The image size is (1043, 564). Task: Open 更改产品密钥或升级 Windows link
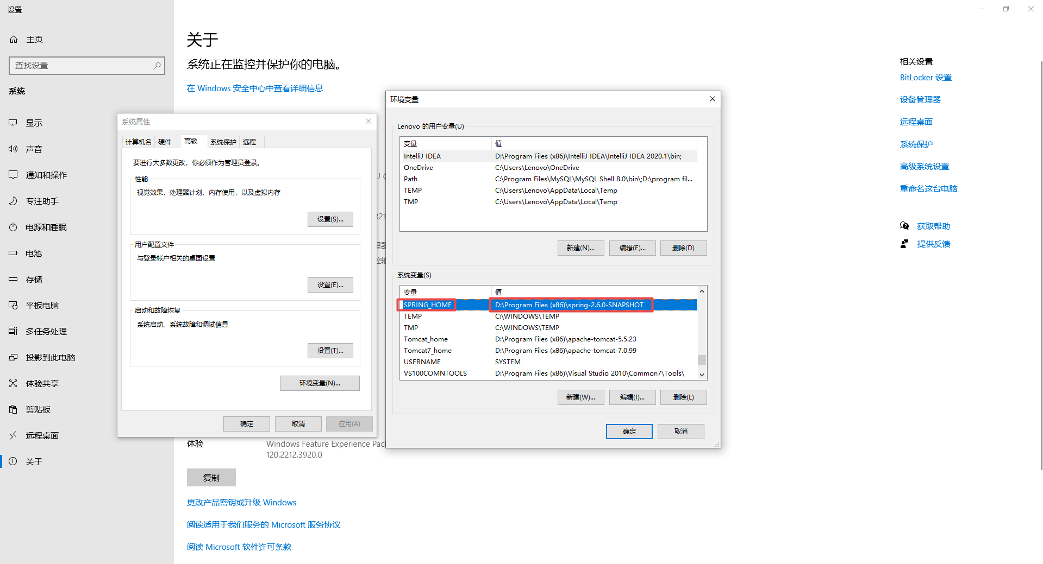pyautogui.click(x=241, y=503)
